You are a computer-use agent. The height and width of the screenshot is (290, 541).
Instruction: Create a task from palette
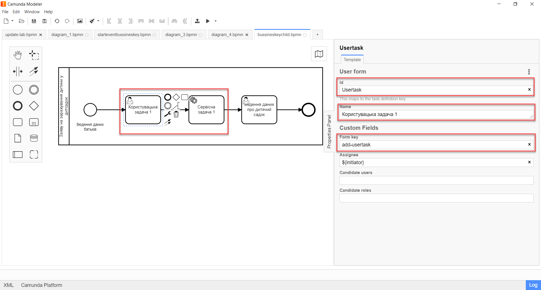[x=18, y=122]
